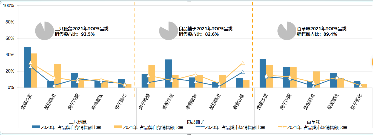
Task: Click the blue 2020 bar for 良品铺子 坚果炒货
Action: [168, 74]
